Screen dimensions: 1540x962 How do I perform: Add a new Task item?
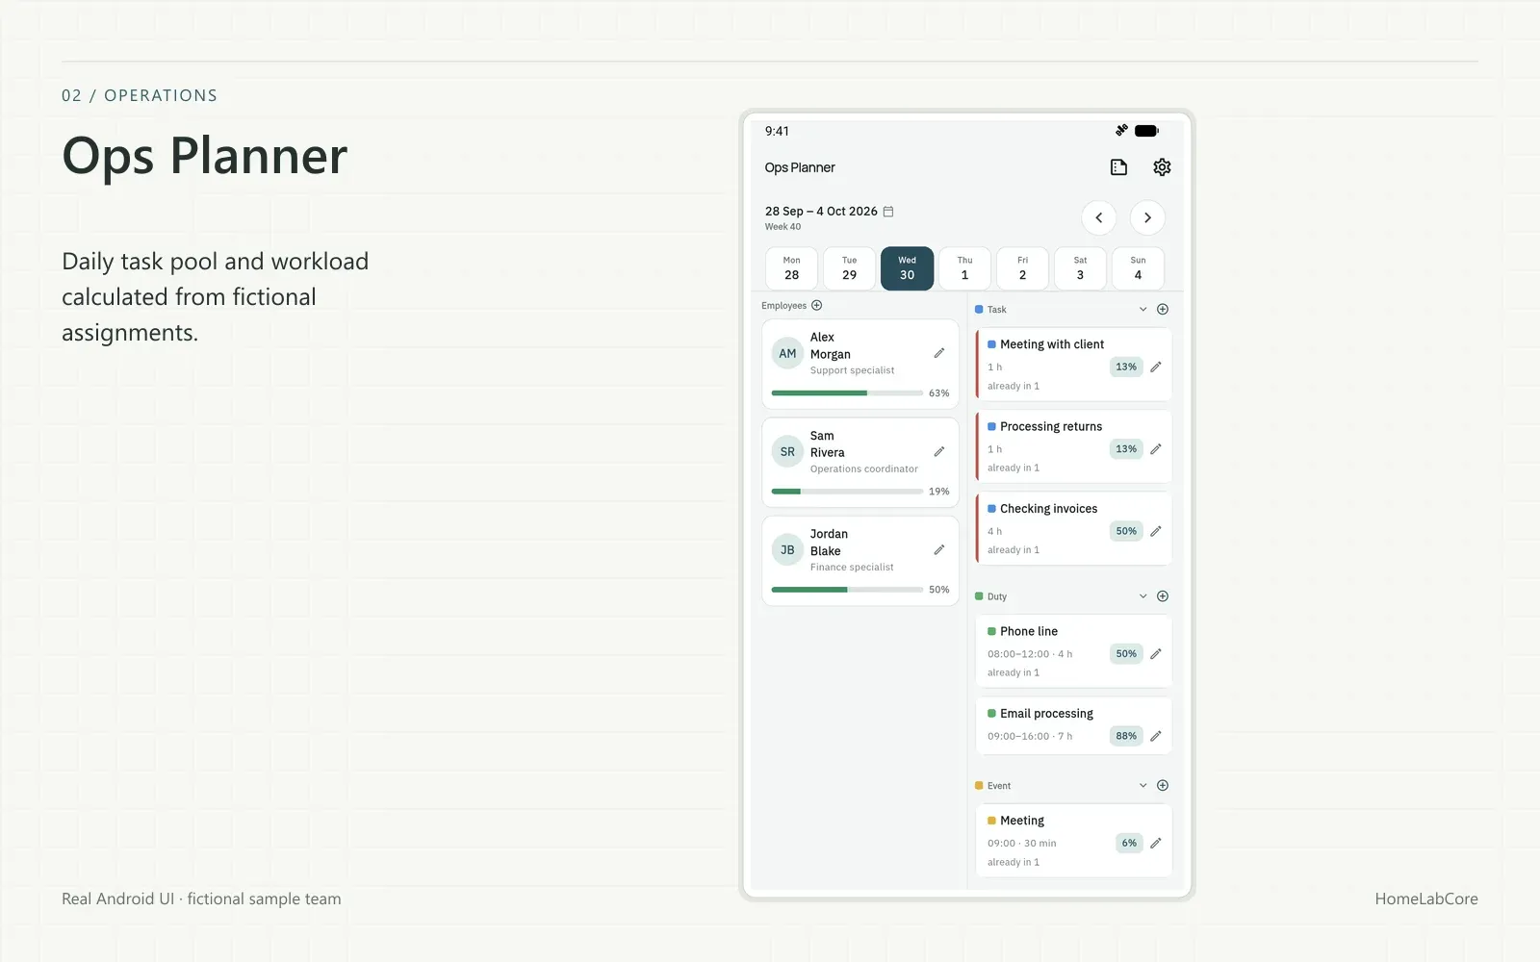(1163, 310)
